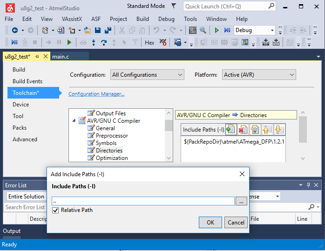The image size is (325, 251).
Task: Toggle the Relative Path checkbox
Action: click(56, 210)
